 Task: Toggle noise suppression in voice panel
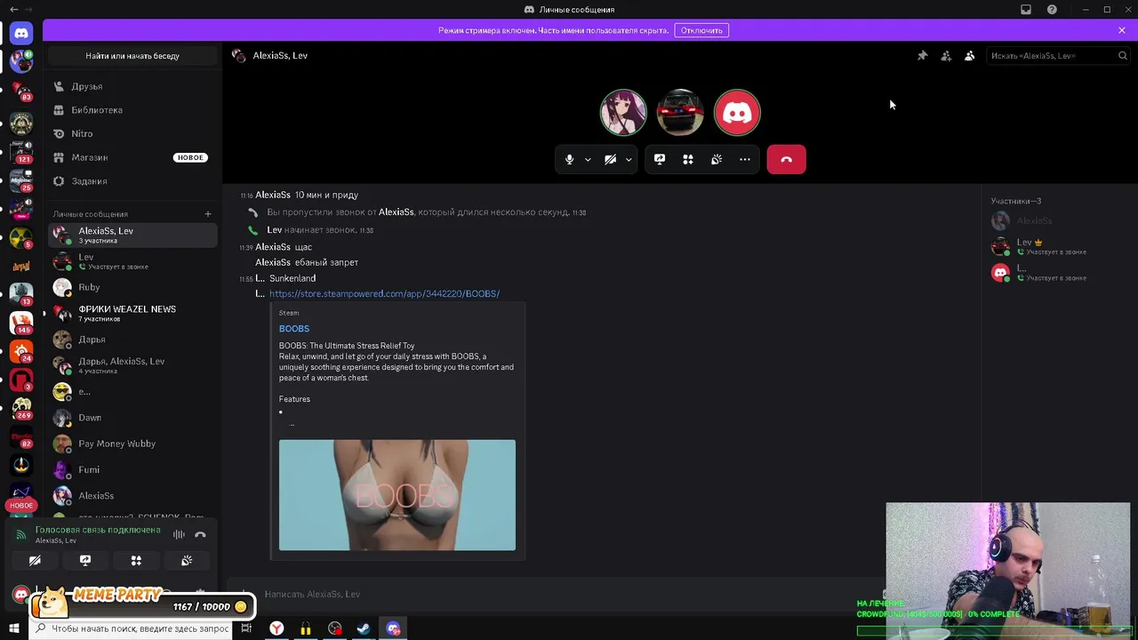179,534
